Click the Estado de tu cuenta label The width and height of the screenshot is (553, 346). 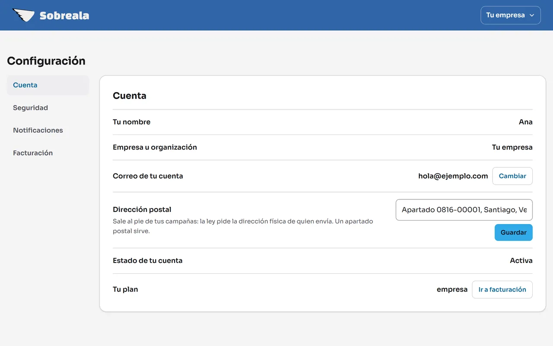(x=148, y=261)
